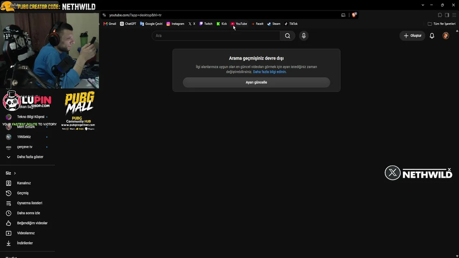Open YouTube notifications bell
The image size is (459, 258).
click(x=432, y=36)
